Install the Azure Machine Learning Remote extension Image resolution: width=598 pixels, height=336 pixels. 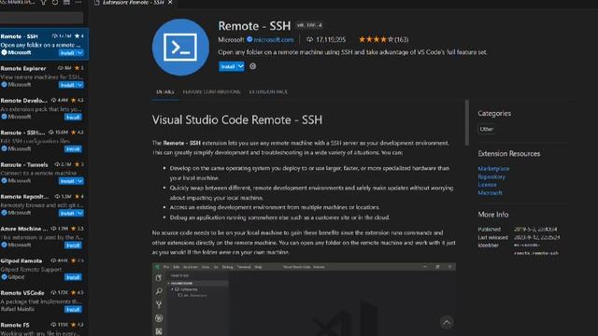point(73,245)
